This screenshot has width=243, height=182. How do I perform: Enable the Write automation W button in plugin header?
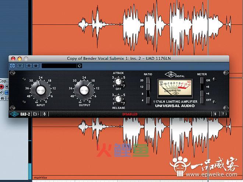36,66
